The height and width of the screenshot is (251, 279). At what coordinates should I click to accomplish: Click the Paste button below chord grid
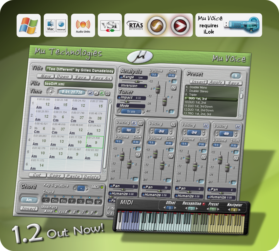click(x=73, y=176)
